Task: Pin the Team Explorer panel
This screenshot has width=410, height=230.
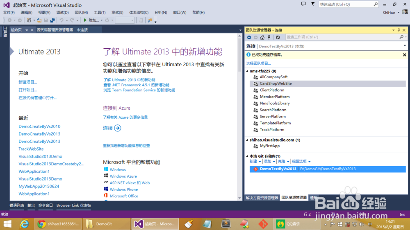Action: 399,30
